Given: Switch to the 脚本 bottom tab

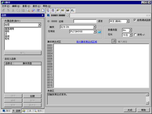Looking at the screenshot, I should (7, 111).
